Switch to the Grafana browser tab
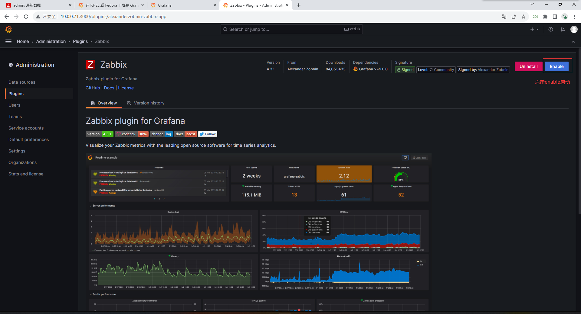 coord(183,5)
